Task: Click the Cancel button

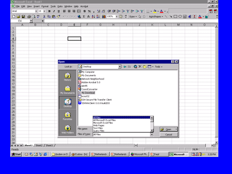Action: point(169,135)
